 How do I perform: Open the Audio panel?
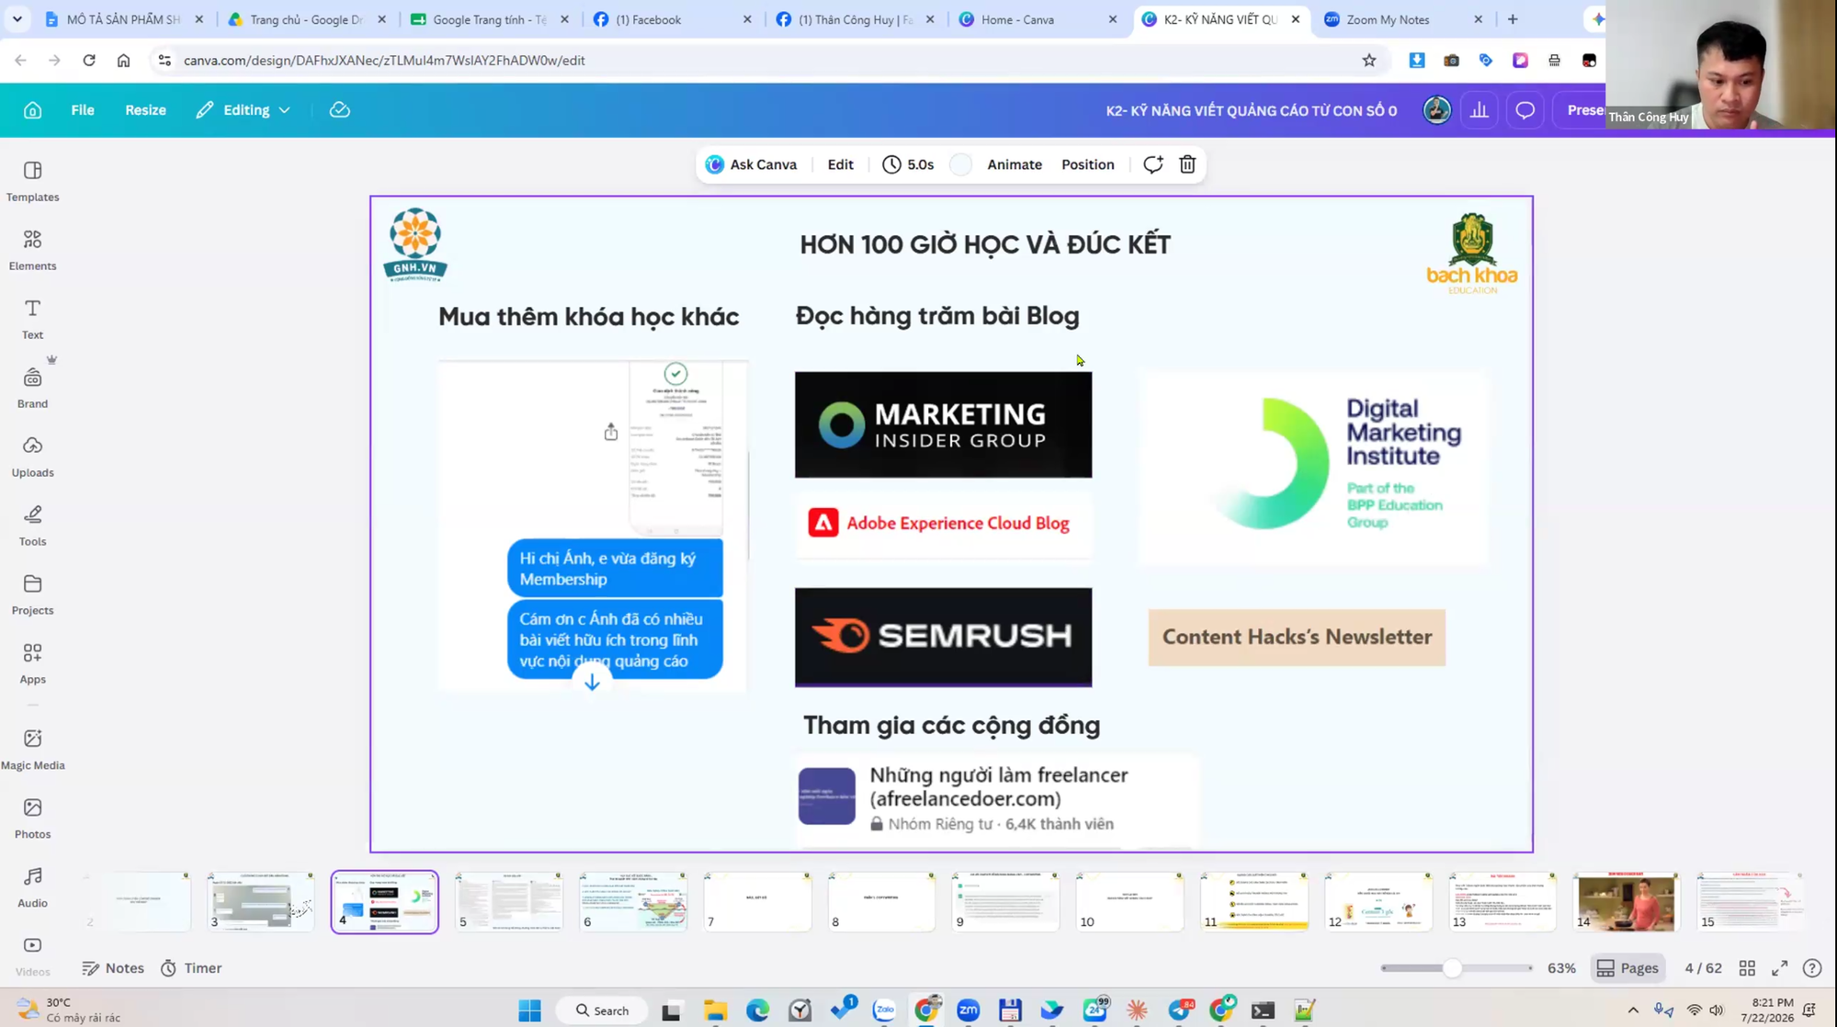pyautogui.click(x=32, y=887)
